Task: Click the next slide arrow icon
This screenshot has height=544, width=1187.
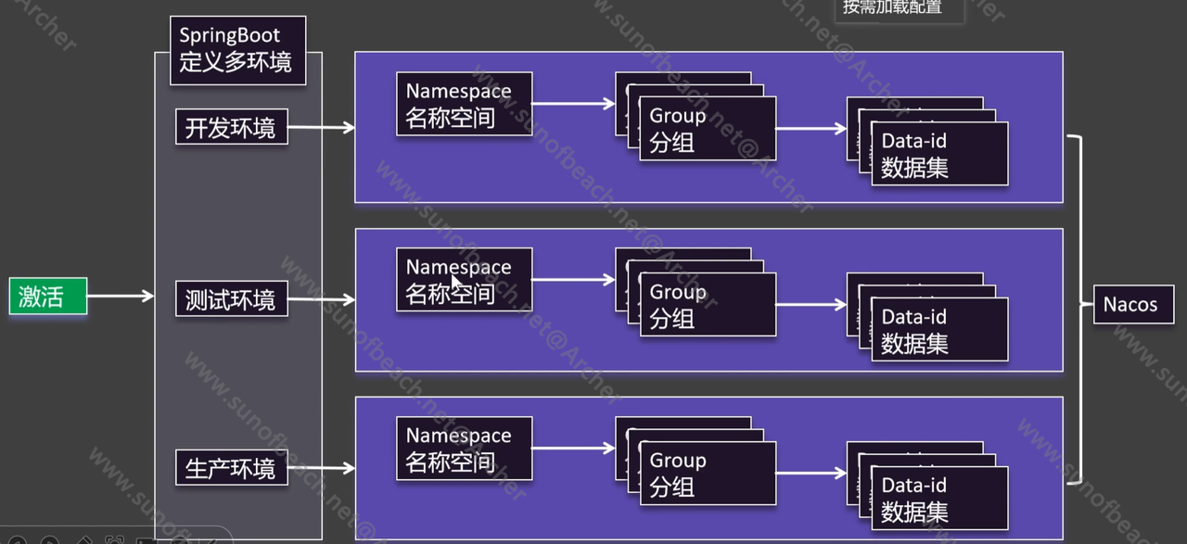Action: click(50, 540)
